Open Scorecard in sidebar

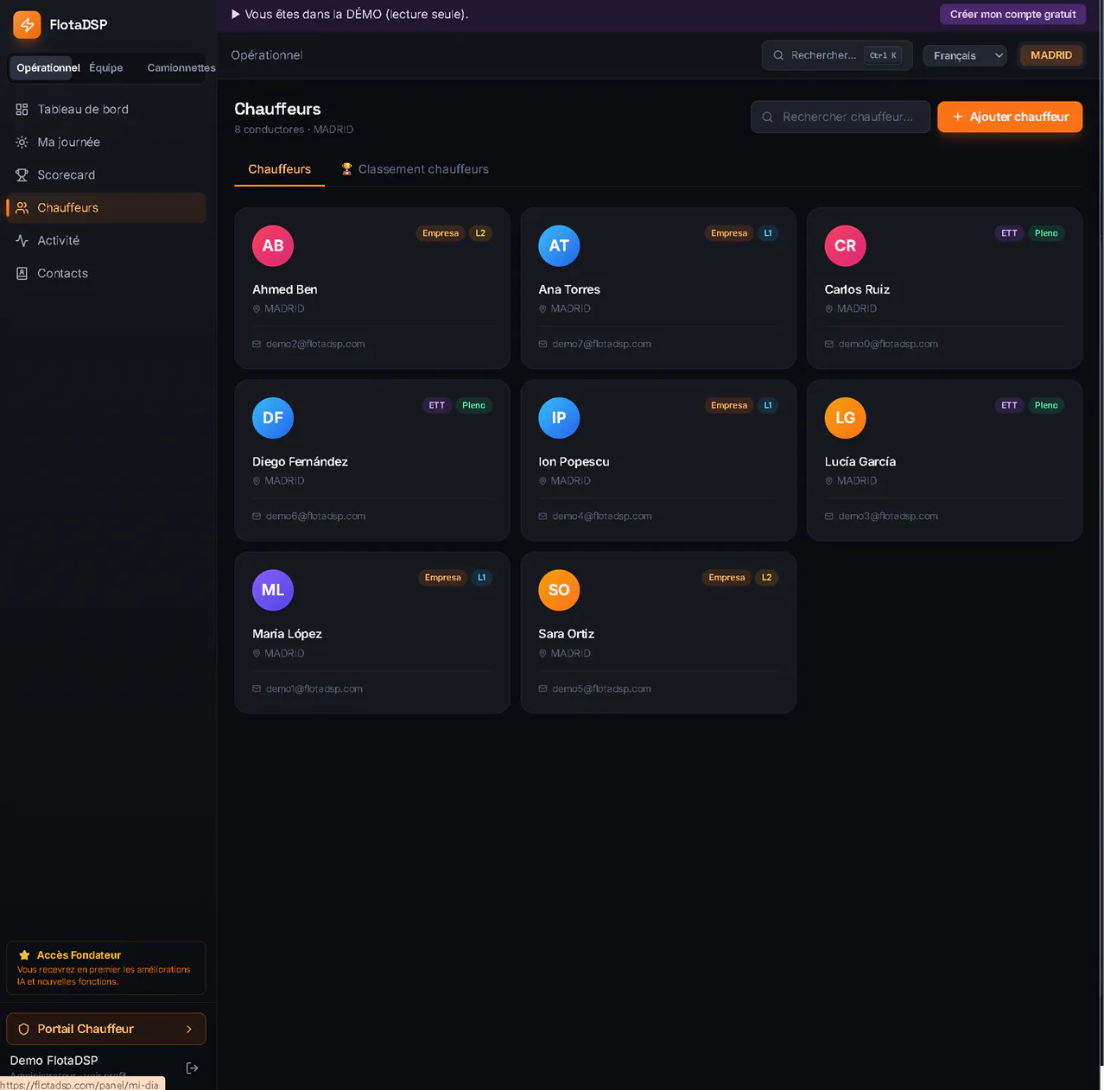coord(106,175)
